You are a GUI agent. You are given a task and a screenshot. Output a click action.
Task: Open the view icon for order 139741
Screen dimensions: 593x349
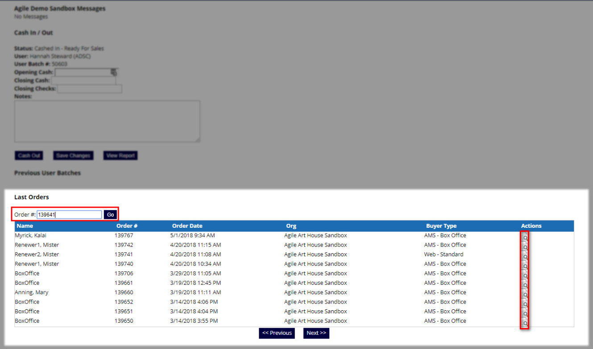click(525, 256)
